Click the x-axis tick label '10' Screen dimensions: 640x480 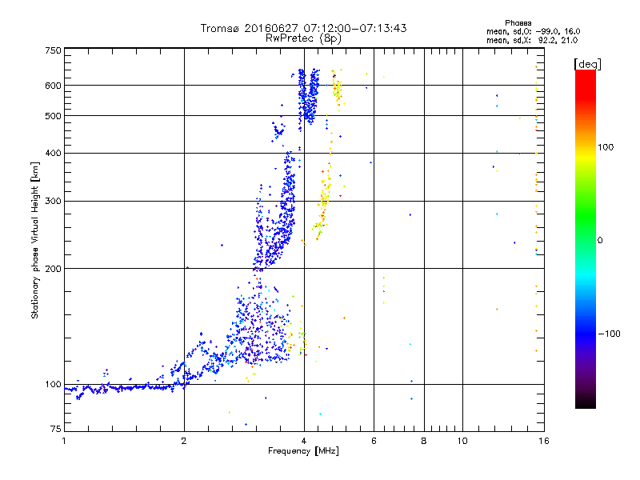tap(462, 441)
